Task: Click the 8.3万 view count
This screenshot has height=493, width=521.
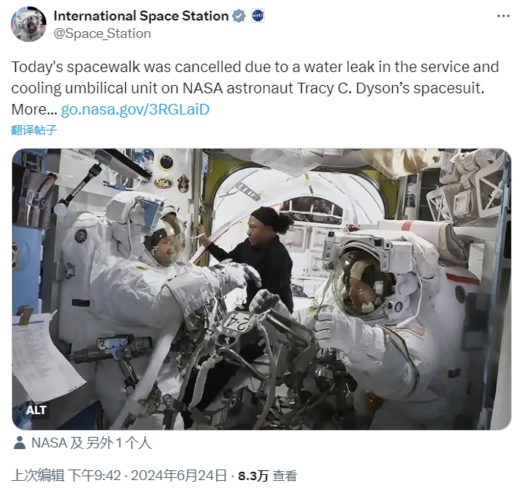Action: pyautogui.click(x=253, y=476)
